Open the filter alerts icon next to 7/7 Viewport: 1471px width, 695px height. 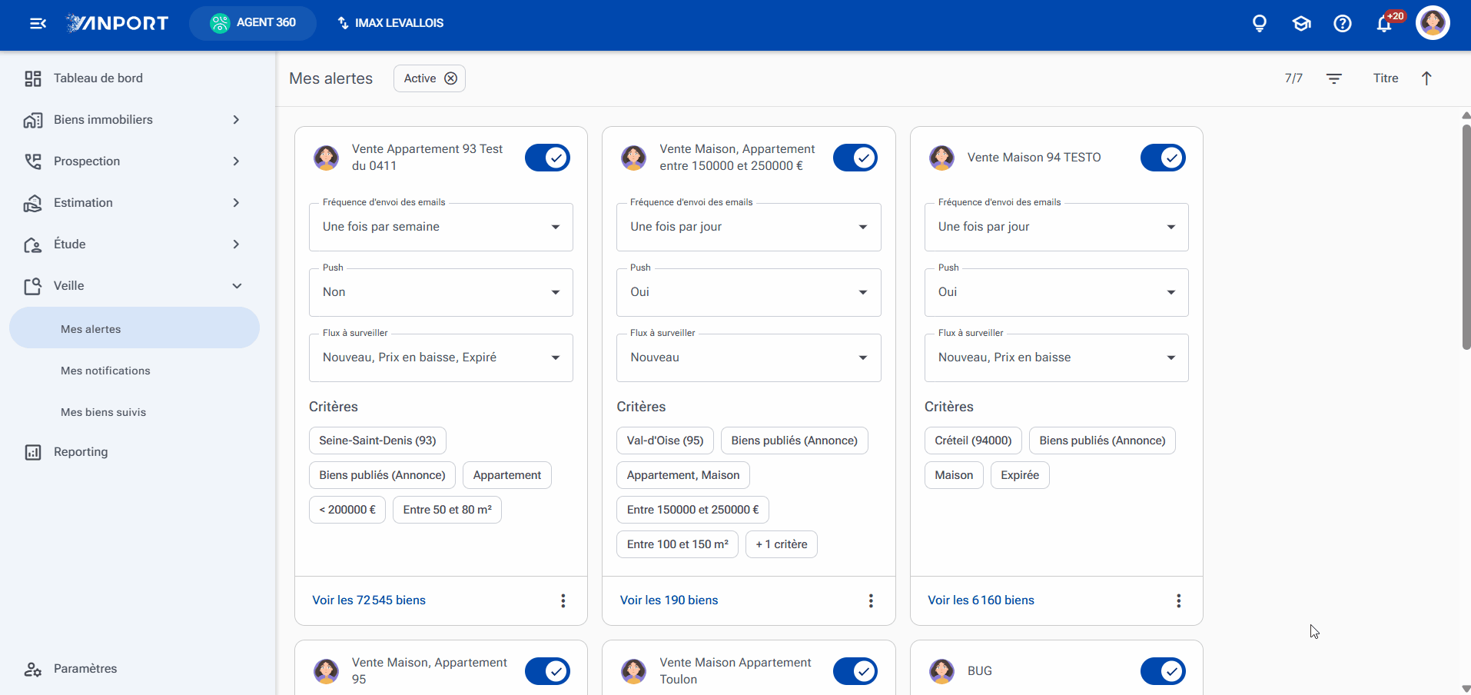tap(1334, 78)
